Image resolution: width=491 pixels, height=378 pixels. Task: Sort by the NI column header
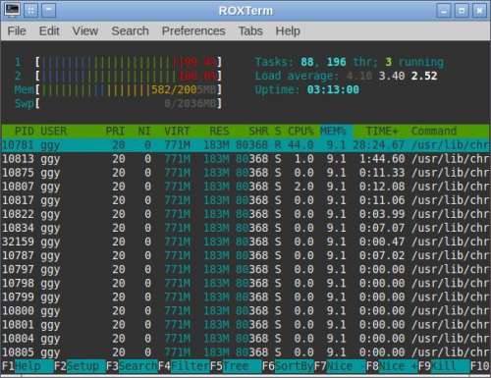[x=144, y=132]
